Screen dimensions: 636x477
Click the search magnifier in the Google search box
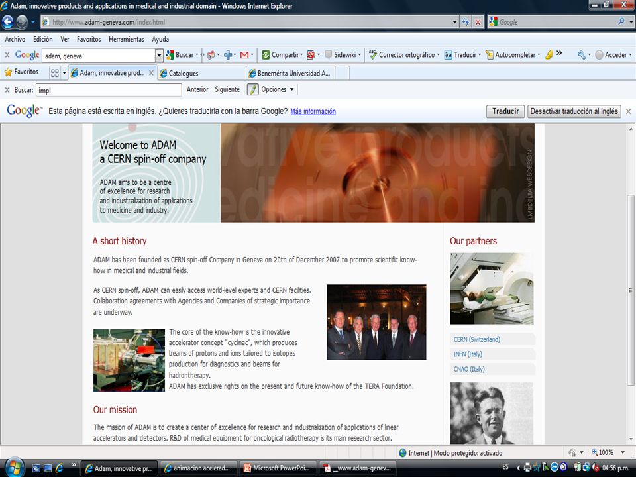coord(621,22)
